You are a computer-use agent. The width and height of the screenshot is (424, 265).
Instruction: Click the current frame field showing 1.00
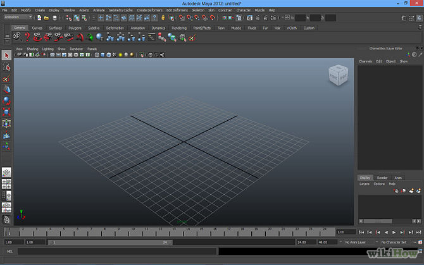pyautogui.click(x=346, y=232)
